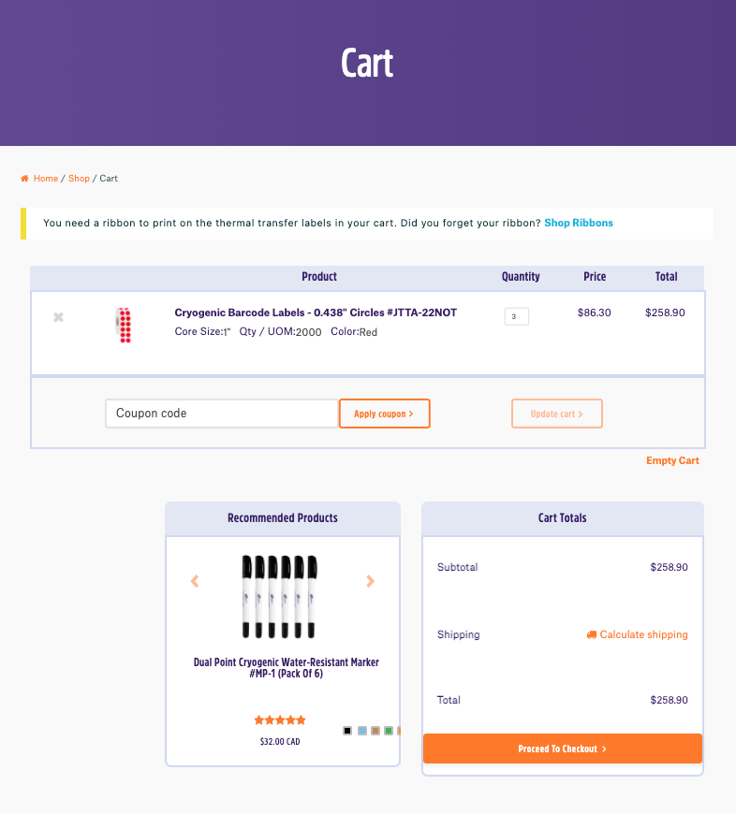Viewport: 736px width, 814px height.
Task: Click the home icon in breadcrumb
Action: coord(24,178)
